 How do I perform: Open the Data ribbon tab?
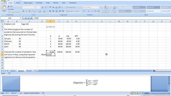(x=48, y=3)
